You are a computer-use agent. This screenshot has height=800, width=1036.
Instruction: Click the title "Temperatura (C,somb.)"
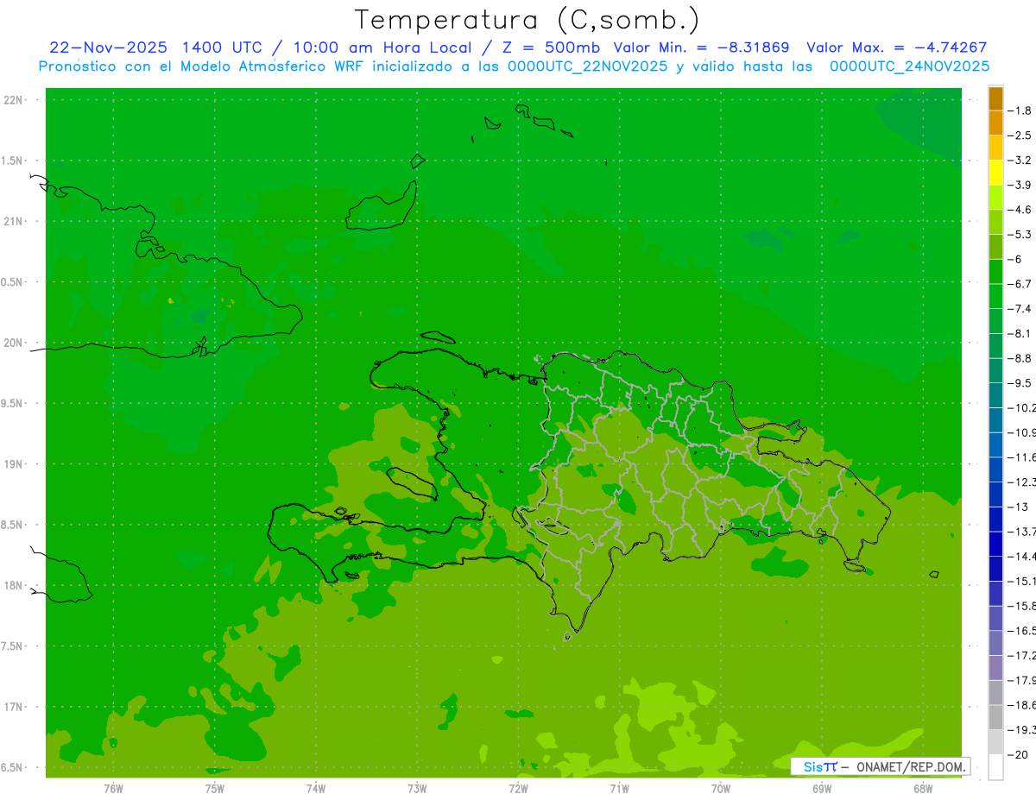pyautogui.click(x=527, y=20)
